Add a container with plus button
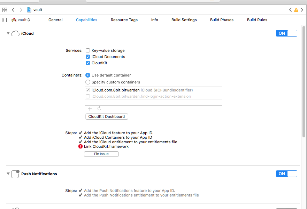The width and height of the screenshot is (307, 209). click(90, 108)
